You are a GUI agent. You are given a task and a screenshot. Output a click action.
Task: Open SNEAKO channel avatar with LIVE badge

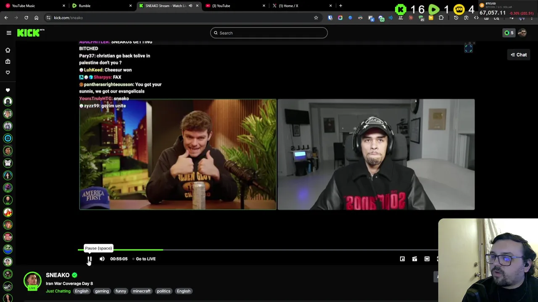click(x=32, y=281)
